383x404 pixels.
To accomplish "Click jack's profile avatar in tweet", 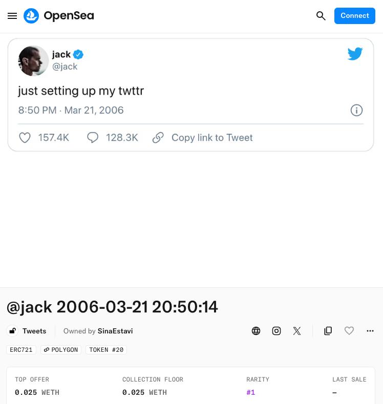I will coord(33,61).
